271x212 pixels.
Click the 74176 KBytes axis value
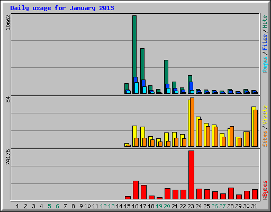[8, 157]
